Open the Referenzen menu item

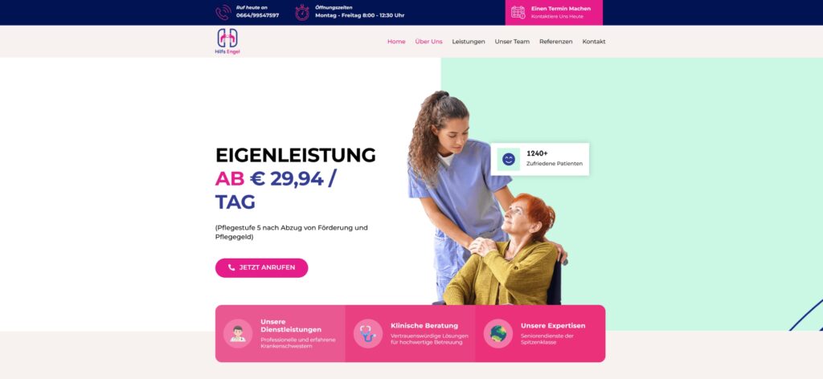556,42
